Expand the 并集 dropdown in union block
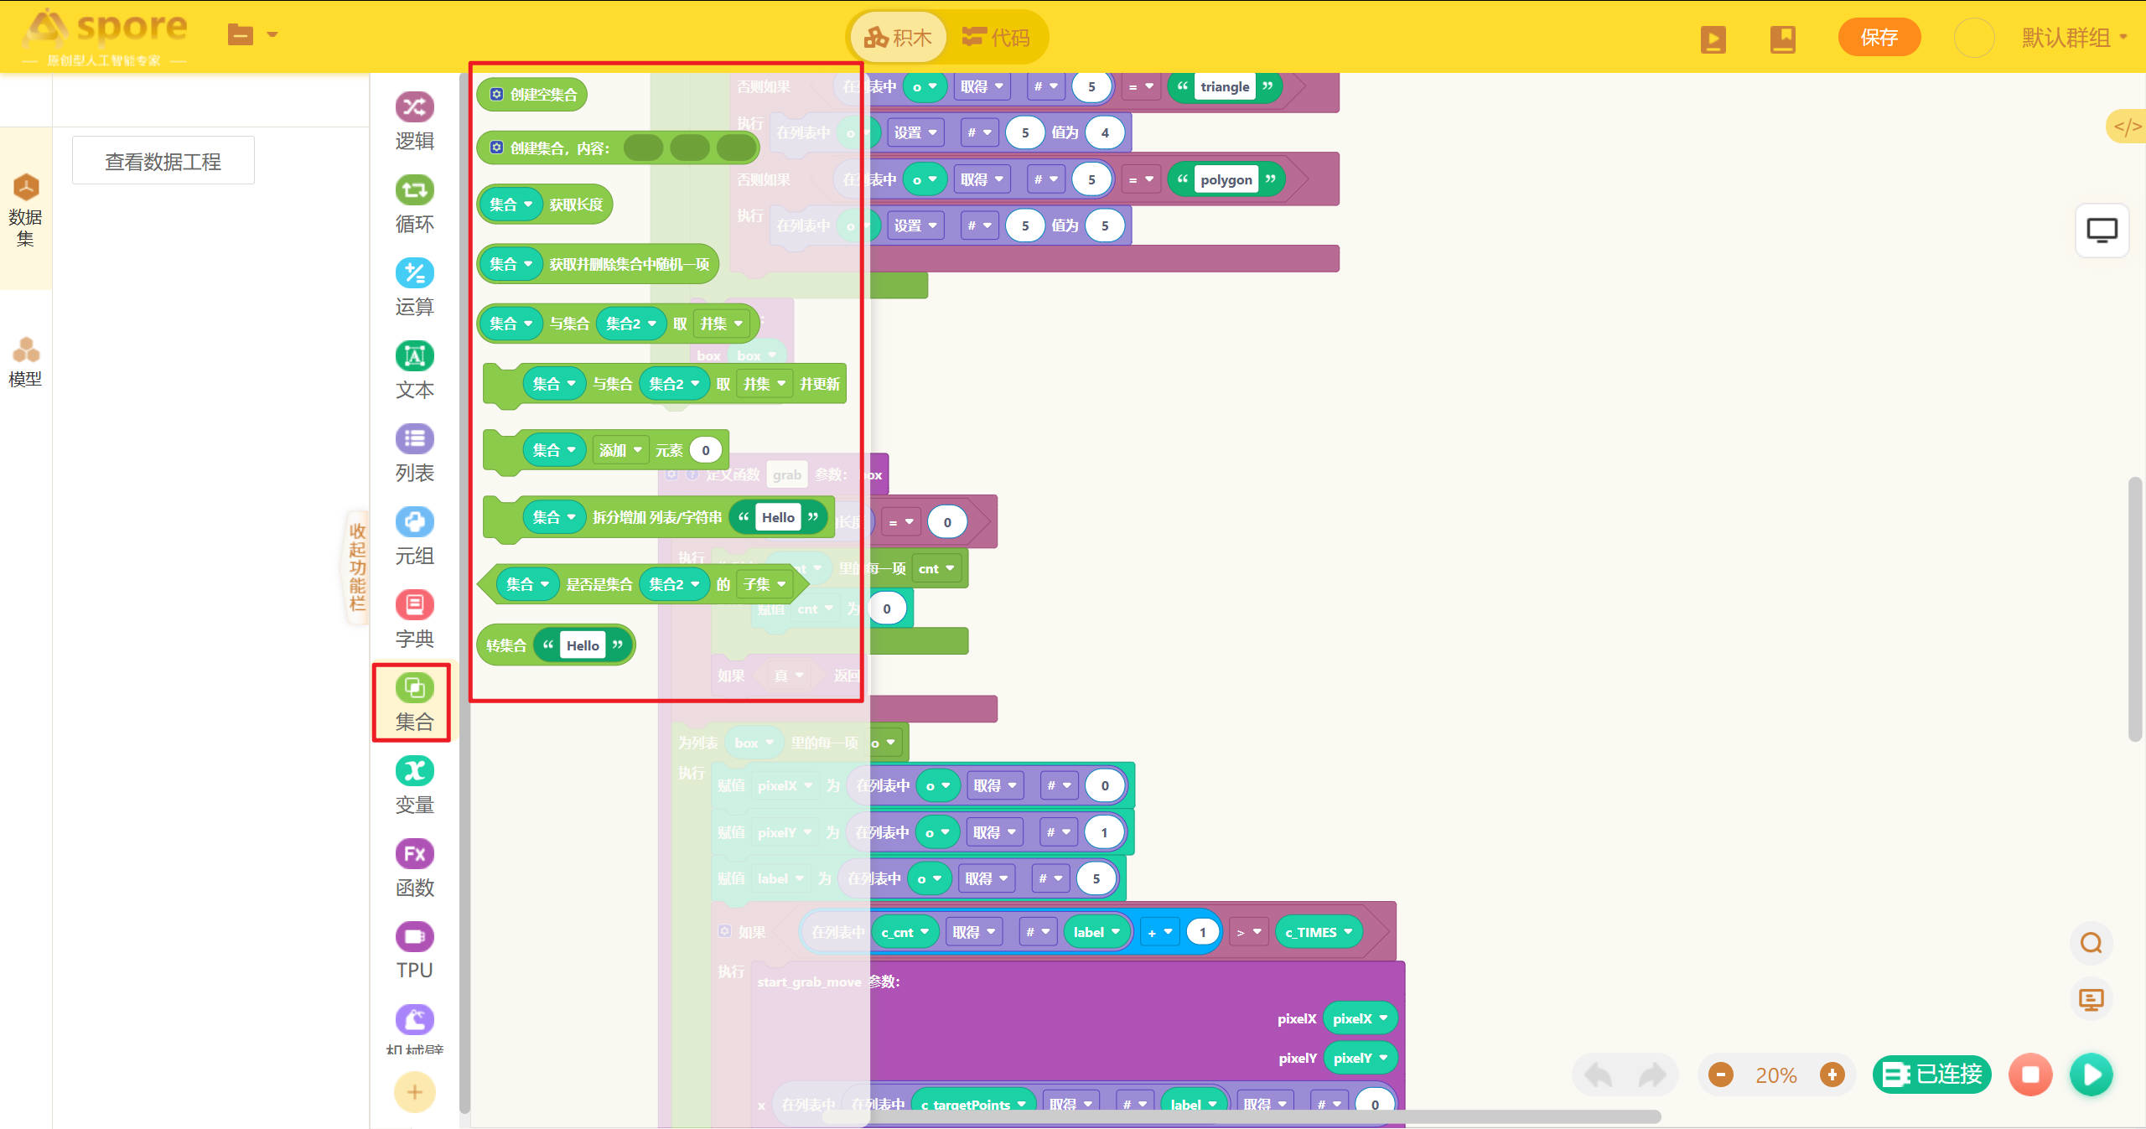The width and height of the screenshot is (2146, 1129). point(722,324)
